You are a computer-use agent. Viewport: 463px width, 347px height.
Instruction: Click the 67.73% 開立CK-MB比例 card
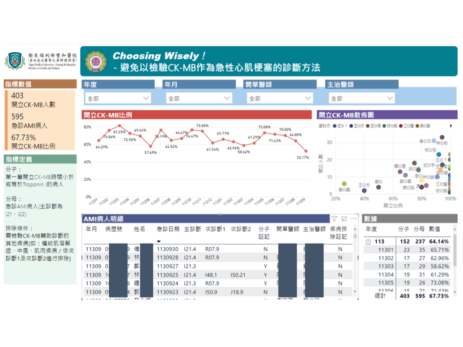[x=33, y=142]
